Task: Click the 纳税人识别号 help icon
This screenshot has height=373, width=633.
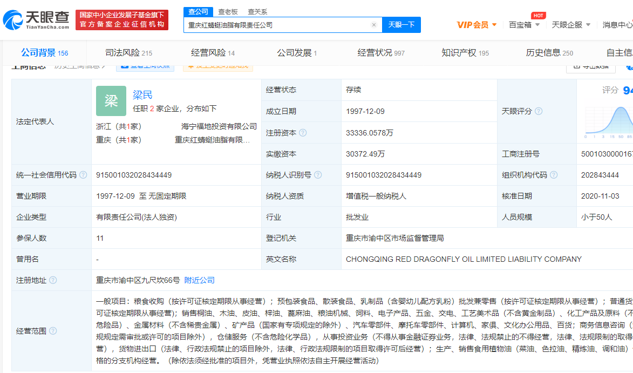Action: click(x=318, y=175)
